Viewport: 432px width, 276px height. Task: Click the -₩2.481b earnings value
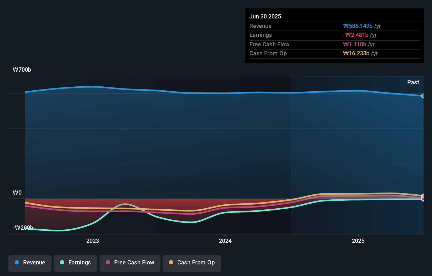pyautogui.click(x=356, y=35)
